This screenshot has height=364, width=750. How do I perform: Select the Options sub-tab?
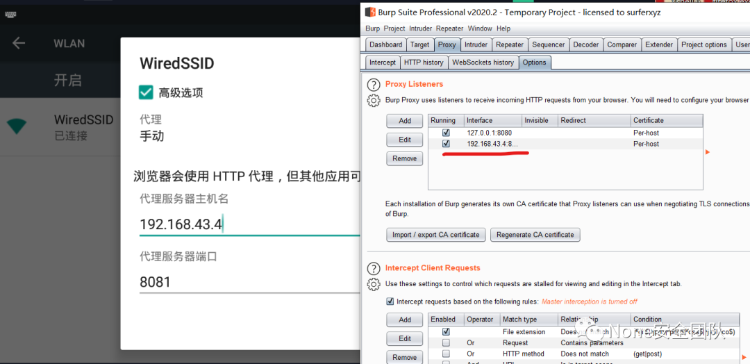534,63
